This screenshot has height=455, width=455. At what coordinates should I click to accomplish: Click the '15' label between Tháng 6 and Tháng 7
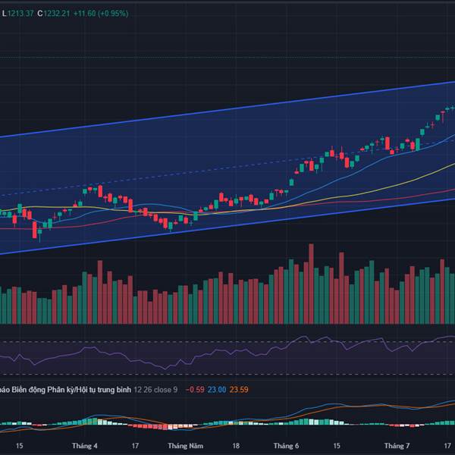pos(336,445)
